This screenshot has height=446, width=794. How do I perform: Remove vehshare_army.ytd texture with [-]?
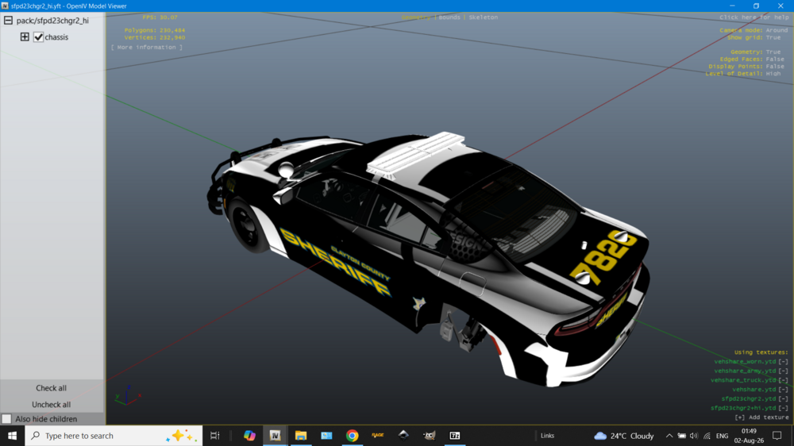pos(784,371)
